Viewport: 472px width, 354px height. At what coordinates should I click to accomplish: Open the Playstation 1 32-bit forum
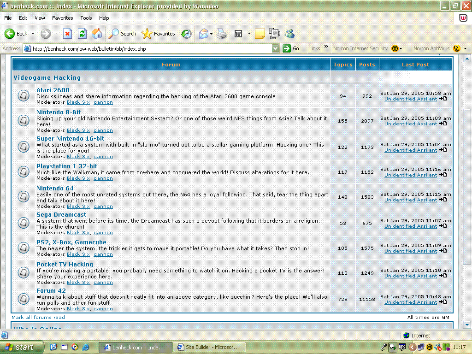(x=67, y=166)
